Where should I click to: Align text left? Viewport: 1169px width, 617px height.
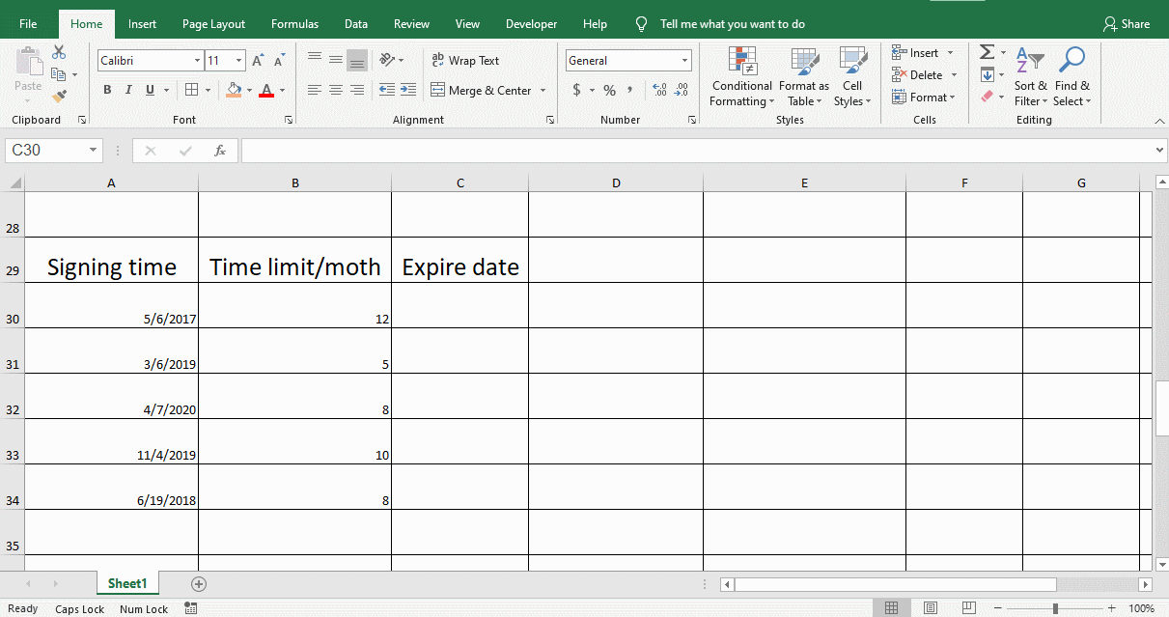(x=315, y=90)
